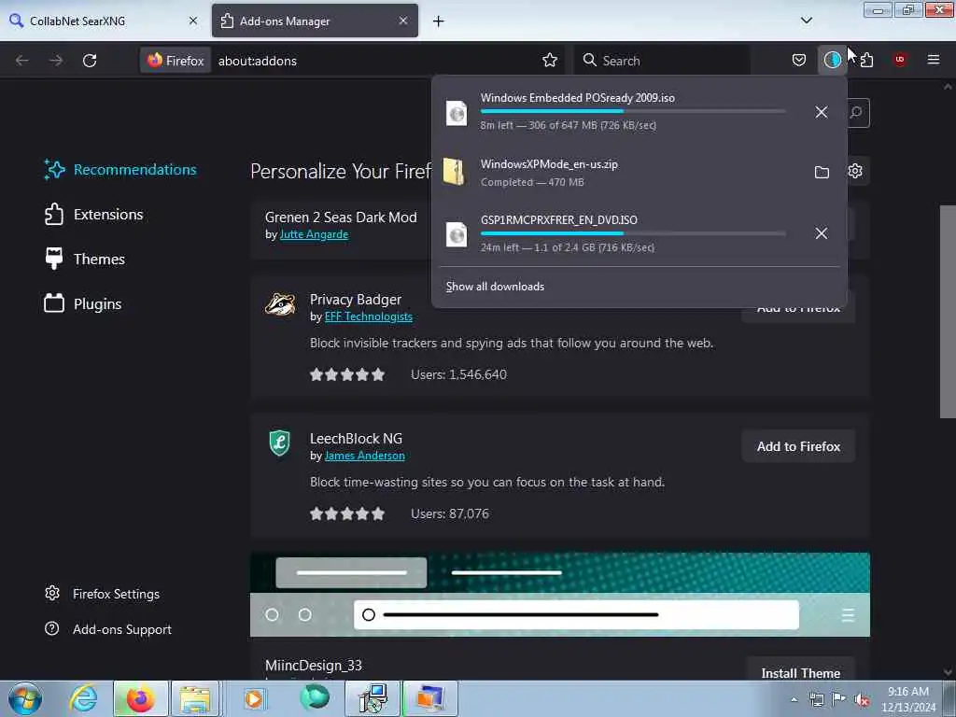
Task: Open the Add-ons Support link
Action: [x=108, y=629]
